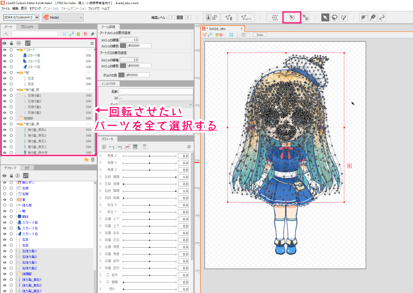Image resolution: width=413 pixels, height=293 pixels.
Task: Open the ウィンドウ menu
Action: (x=94, y=8)
